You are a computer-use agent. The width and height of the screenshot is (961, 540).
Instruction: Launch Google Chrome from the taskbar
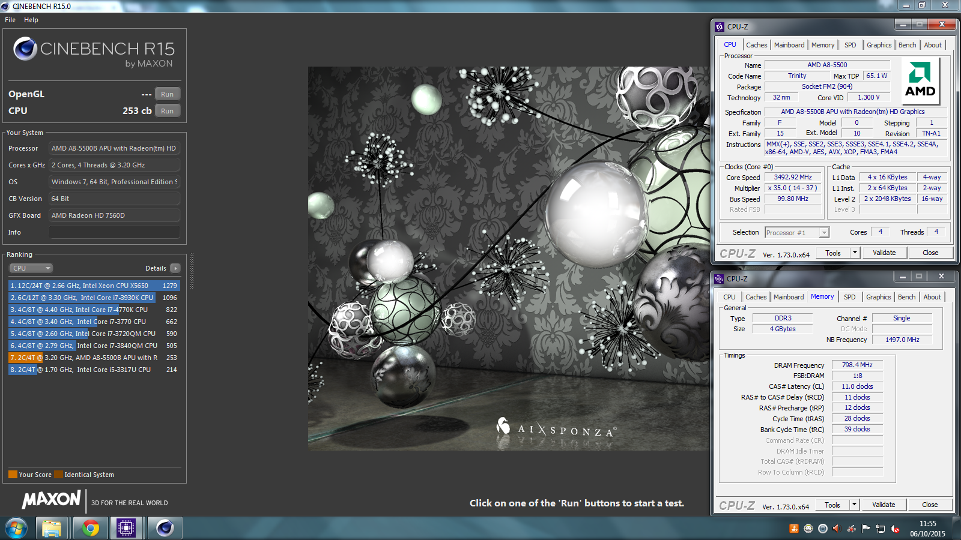90,529
